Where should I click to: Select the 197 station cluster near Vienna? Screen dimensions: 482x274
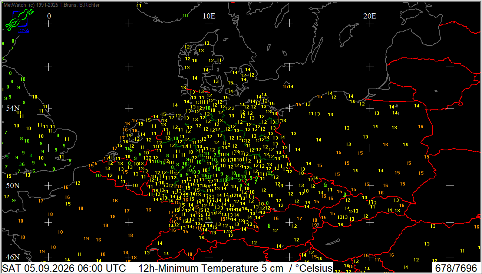315,225
